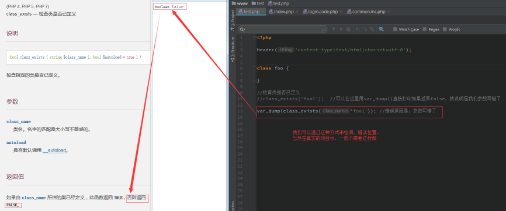Click the commented //class_exists('foo1') line
Viewport: 506px width, 211px height.
(379, 99)
